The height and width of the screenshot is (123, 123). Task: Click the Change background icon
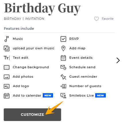(7, 67)
